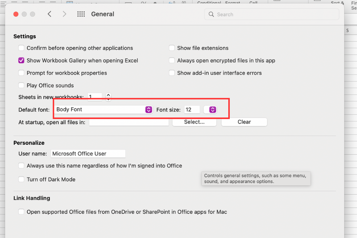
Task: Click the Settings section heading
Action: pos(25,37)
